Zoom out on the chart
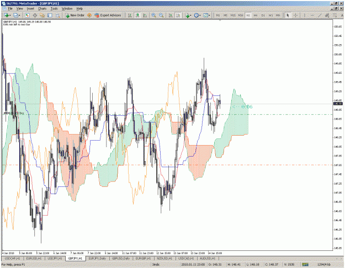Image resolution: width=345 pixels, height=268 pixels. [x=161, y=15]
